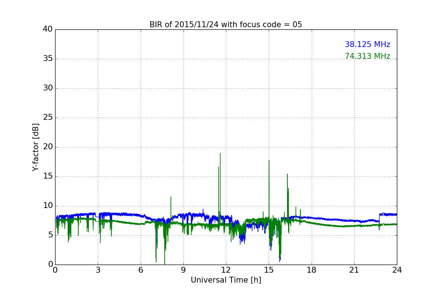The image size is (441, 294).
Task: Click the y-axis tick label 25
Action: (47, 118)
